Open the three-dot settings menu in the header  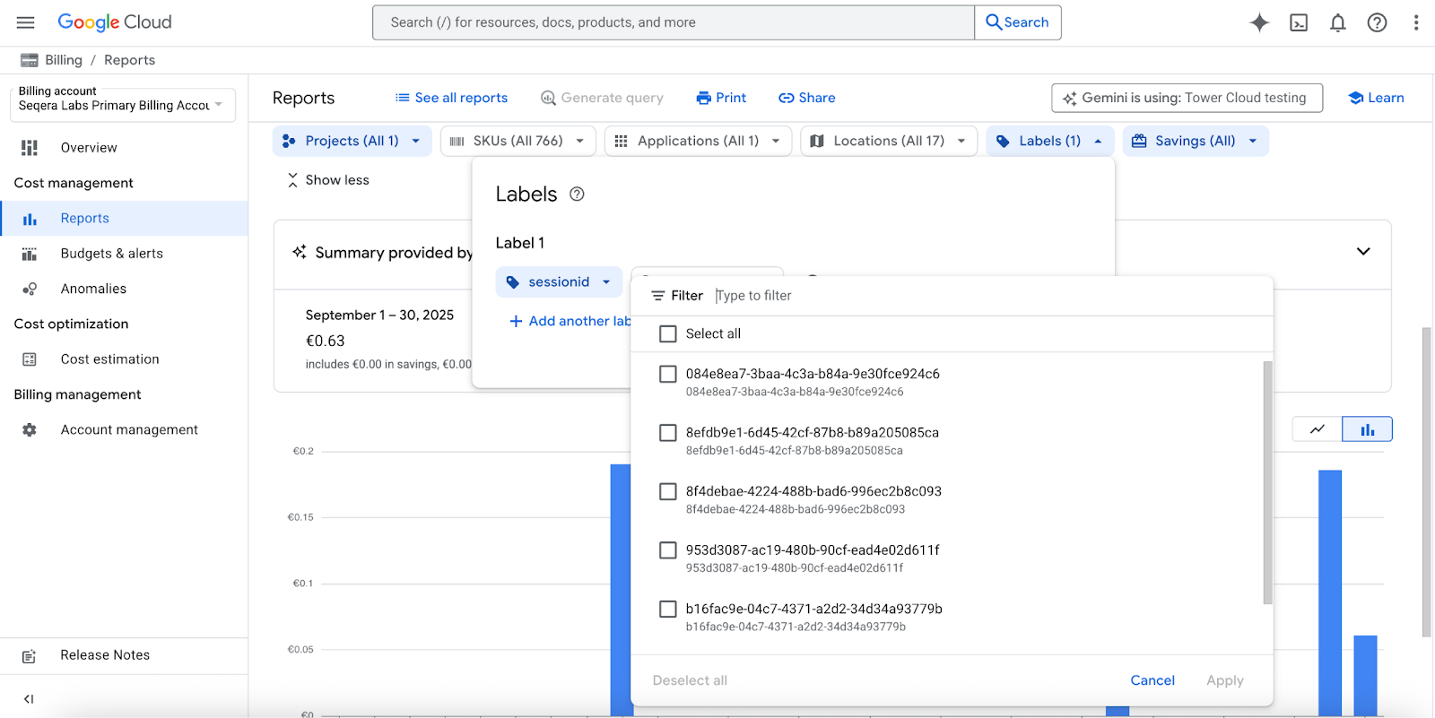pyautogui.click(x=1416, y=22)
